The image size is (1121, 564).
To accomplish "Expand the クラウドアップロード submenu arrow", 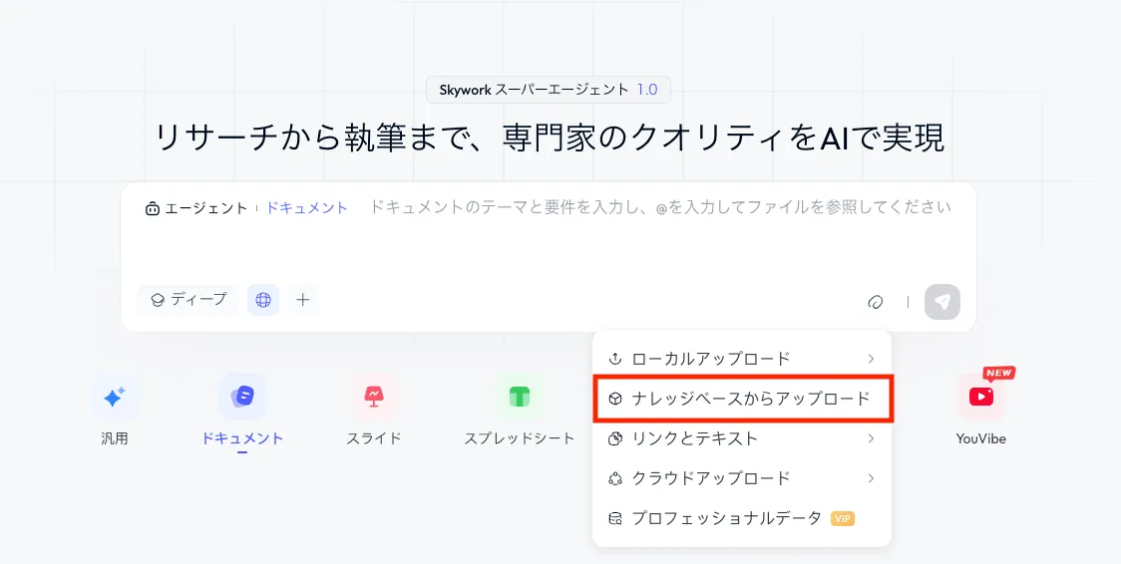I will [871, 478].
